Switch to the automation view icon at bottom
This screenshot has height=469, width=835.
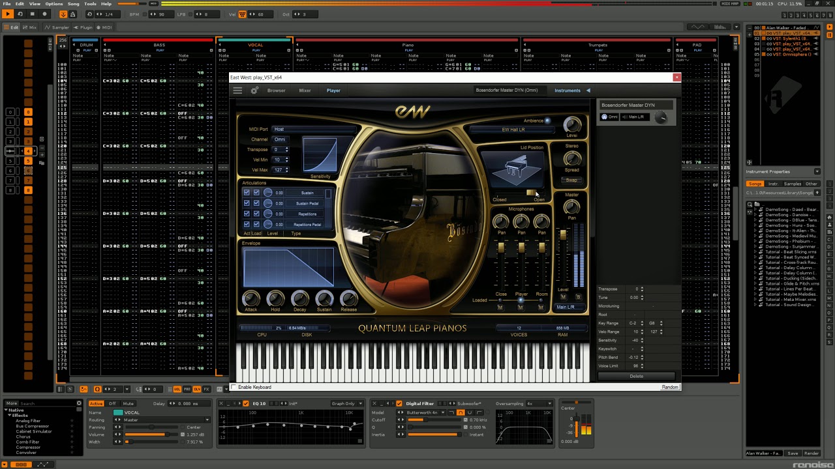point(43,464)
